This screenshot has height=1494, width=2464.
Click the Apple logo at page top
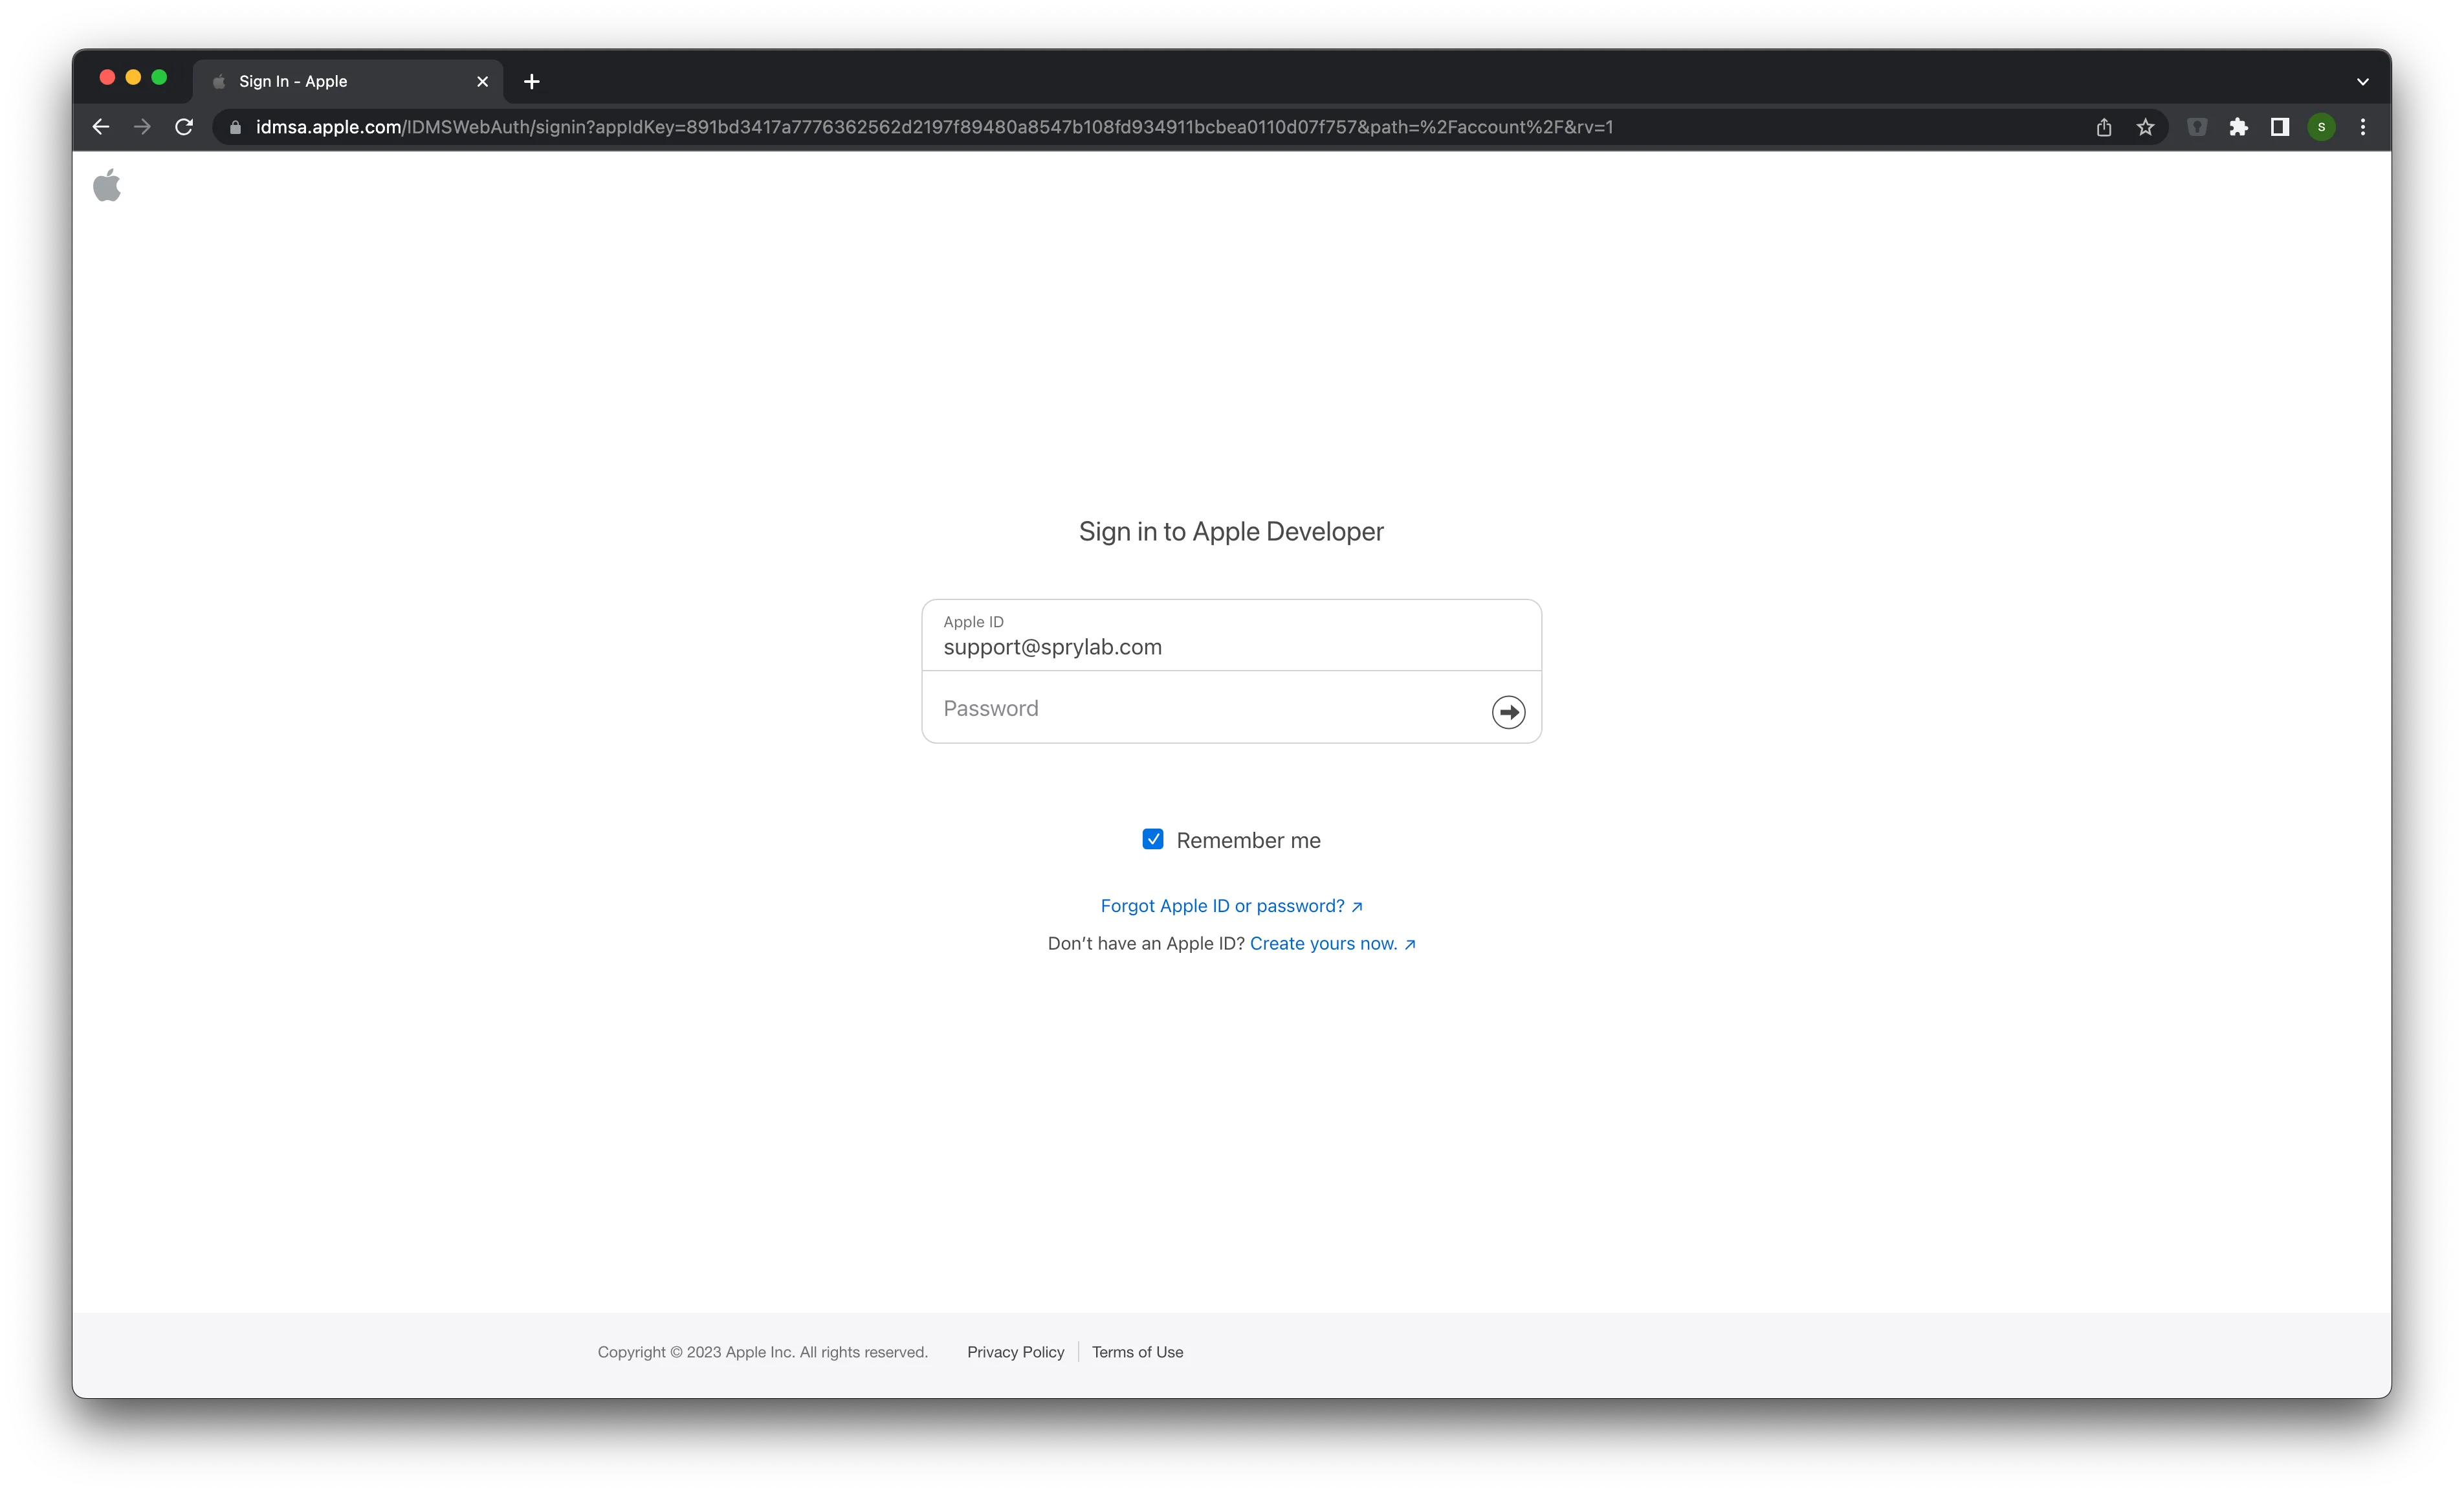click(x=107, y=185)
